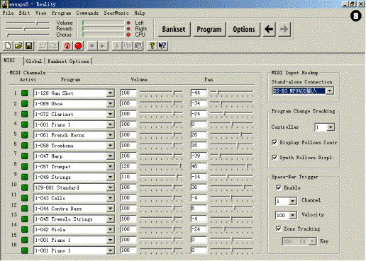This screenshot has height=261, width=366.
Task: Open help with yellow question mark
Action: (x=152, y=46)
